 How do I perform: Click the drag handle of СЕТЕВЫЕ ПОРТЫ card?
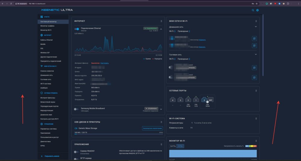[x=256, y=91]
